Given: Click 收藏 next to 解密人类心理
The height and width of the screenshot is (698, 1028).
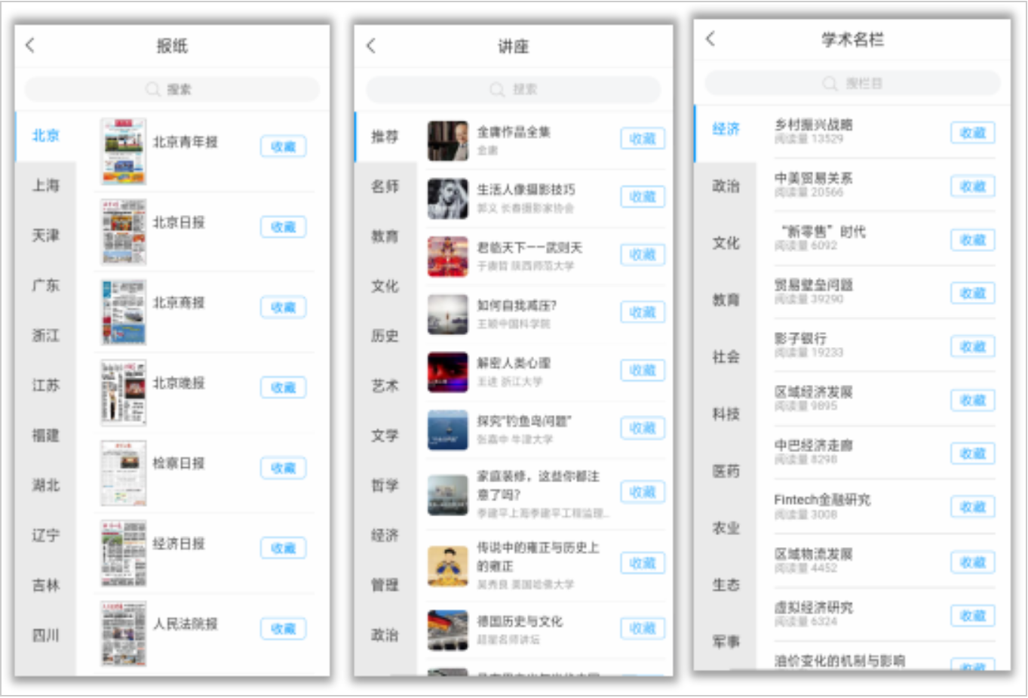Looking at the screenshot, I should [643, 371].
